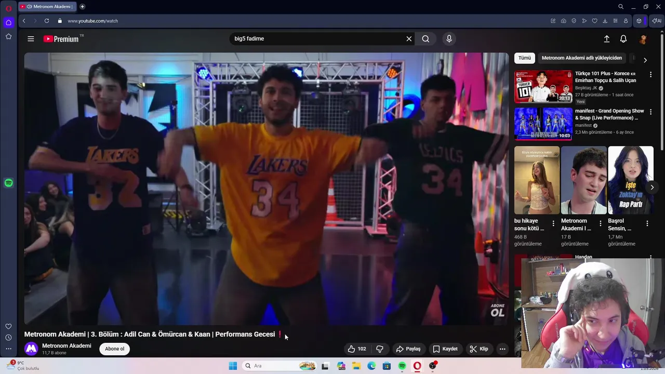The width and height of the screenshot is (665, 374).
Task: Open Opera profile icon in toolbar
Action: tap(626, 21)
